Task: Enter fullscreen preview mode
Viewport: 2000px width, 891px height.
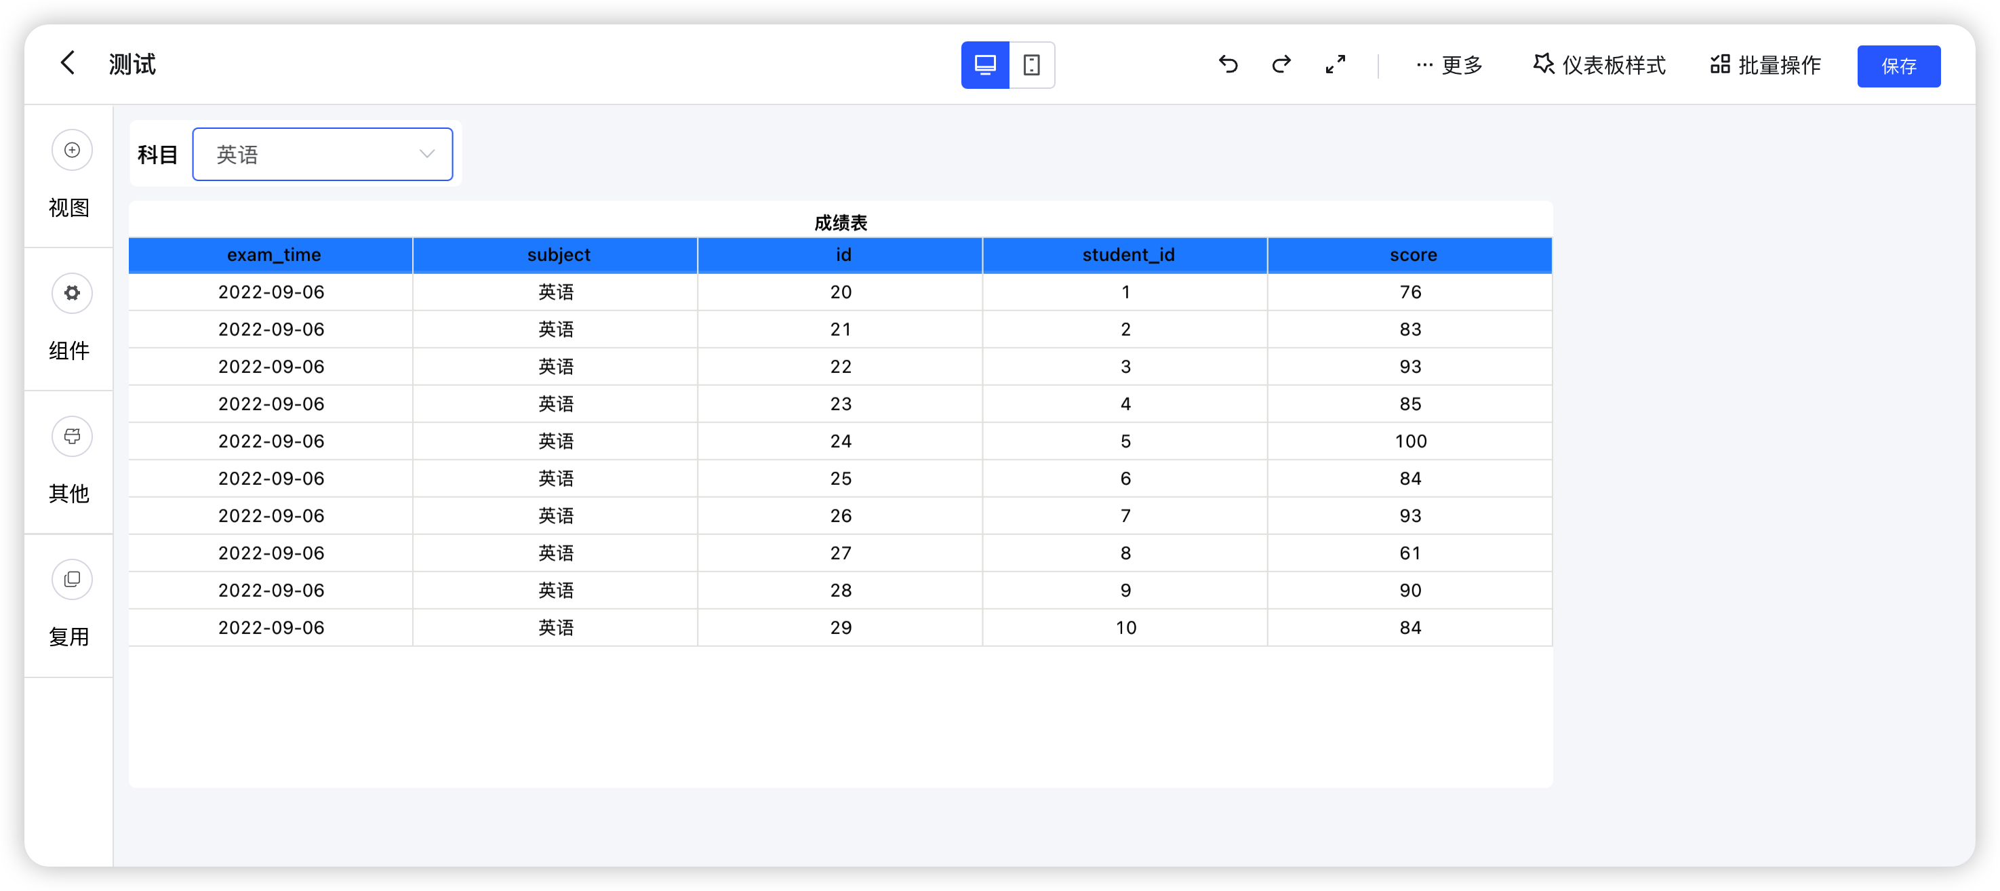Action: [1336, 65]
